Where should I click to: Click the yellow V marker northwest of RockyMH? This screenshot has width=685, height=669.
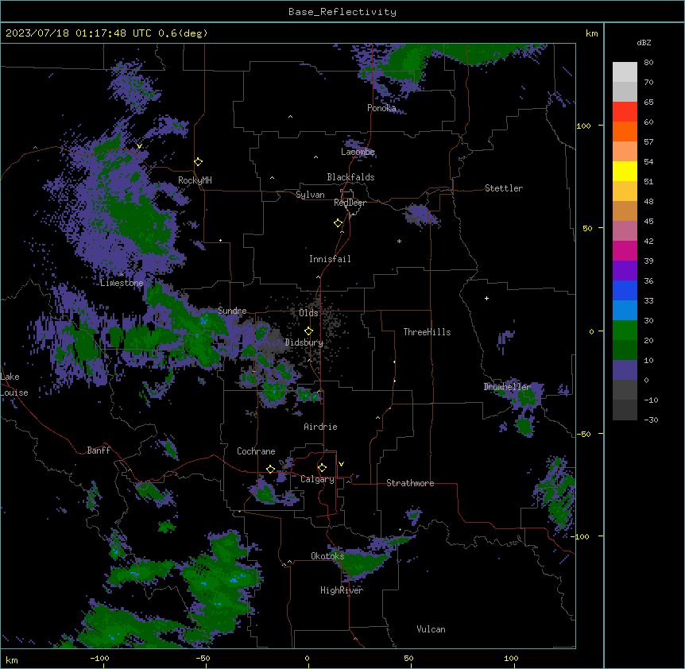[x=139, y=146]
